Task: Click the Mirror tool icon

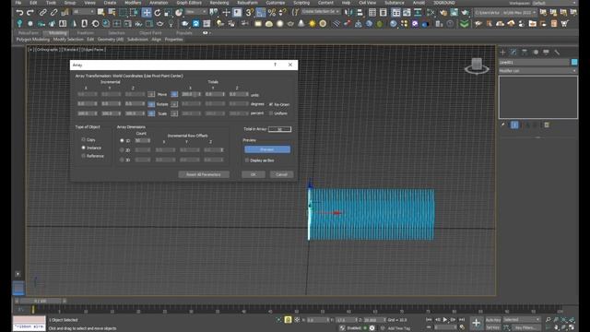Action: [348, 12]
